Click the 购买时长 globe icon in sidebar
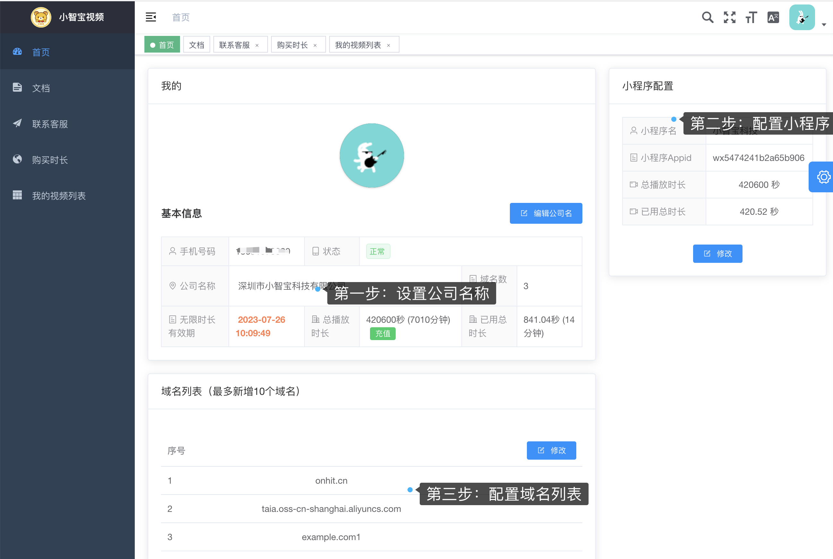This screenshot has width=833, height=559. 17,159
